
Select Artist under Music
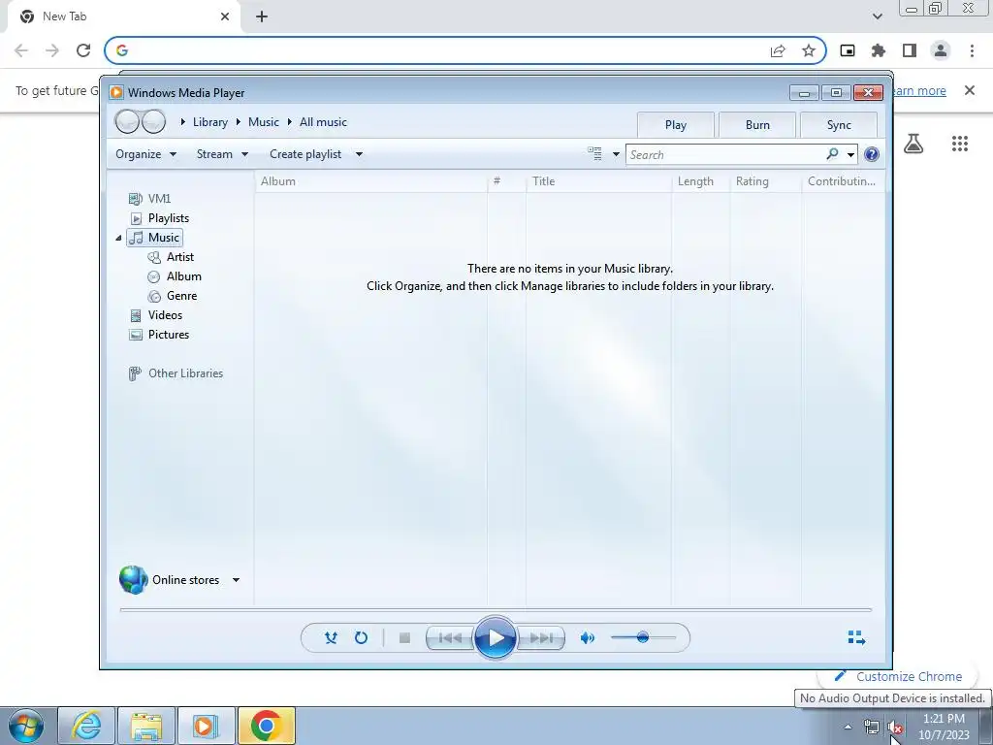point(179,256)
